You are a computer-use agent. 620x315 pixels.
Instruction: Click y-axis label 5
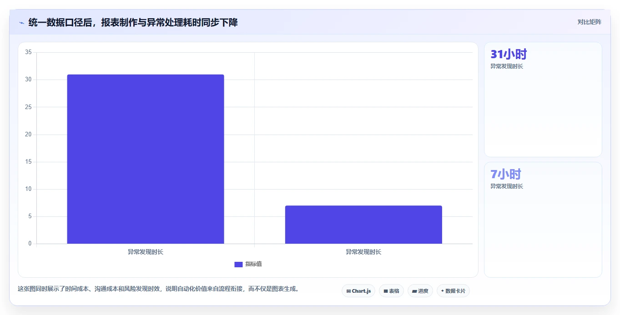click(30, 216)
